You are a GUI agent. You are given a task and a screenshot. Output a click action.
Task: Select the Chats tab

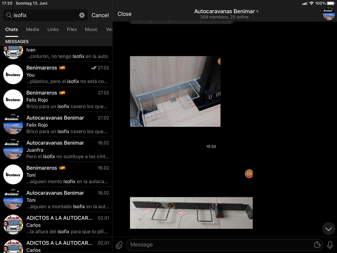click(x=12, y=29)
